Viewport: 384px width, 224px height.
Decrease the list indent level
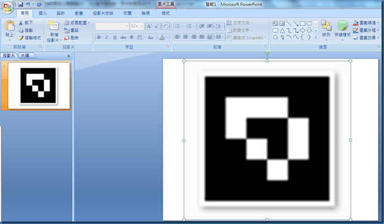click(x=202, y=26)
